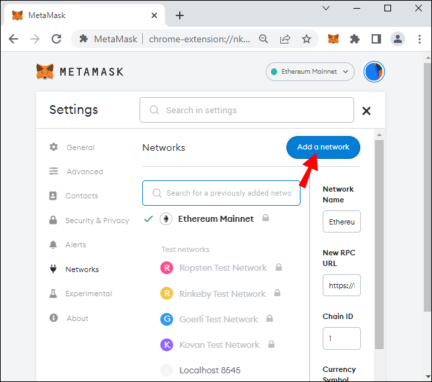
Task: Click the MetaMask extension fox icon
Action: tap(333, 39)
